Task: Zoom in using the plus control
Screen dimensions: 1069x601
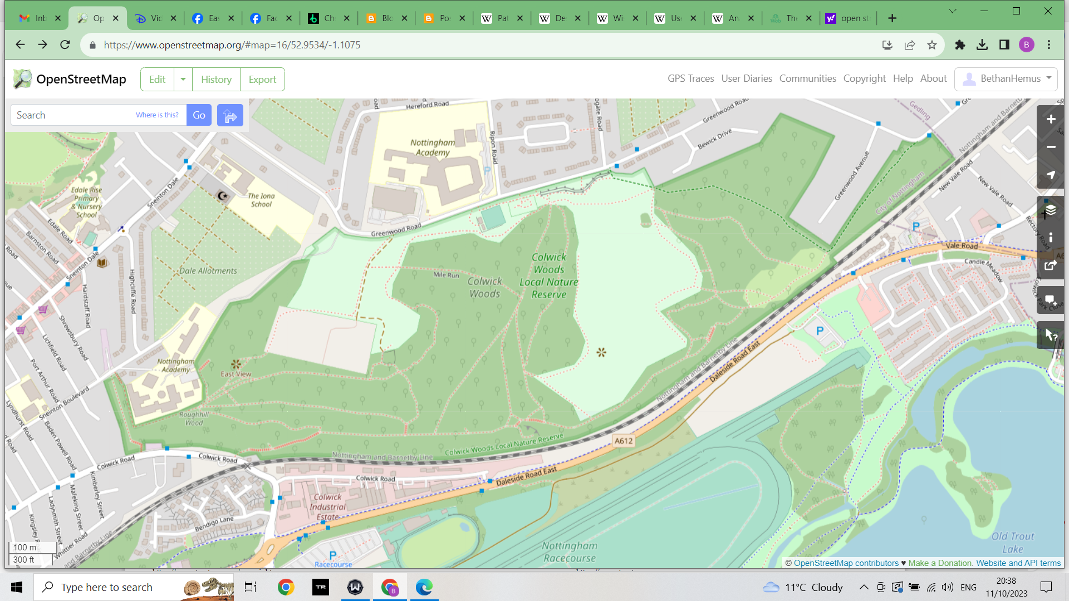Action: click(x=1051, y=119)
